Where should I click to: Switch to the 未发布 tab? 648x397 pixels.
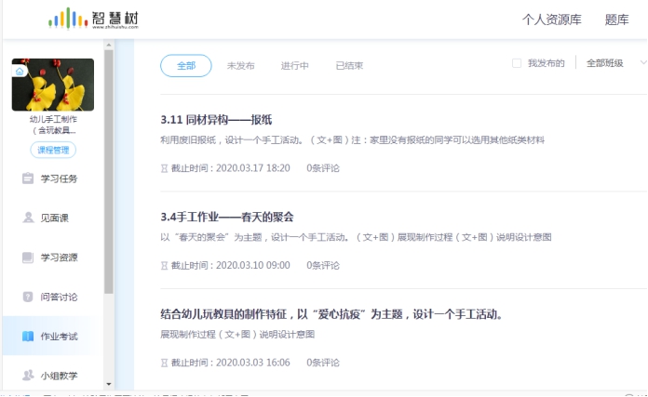click(240, 66)
